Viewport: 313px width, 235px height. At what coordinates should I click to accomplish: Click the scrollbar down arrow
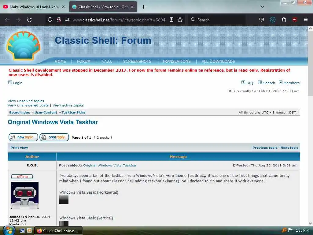click(310, 223)
